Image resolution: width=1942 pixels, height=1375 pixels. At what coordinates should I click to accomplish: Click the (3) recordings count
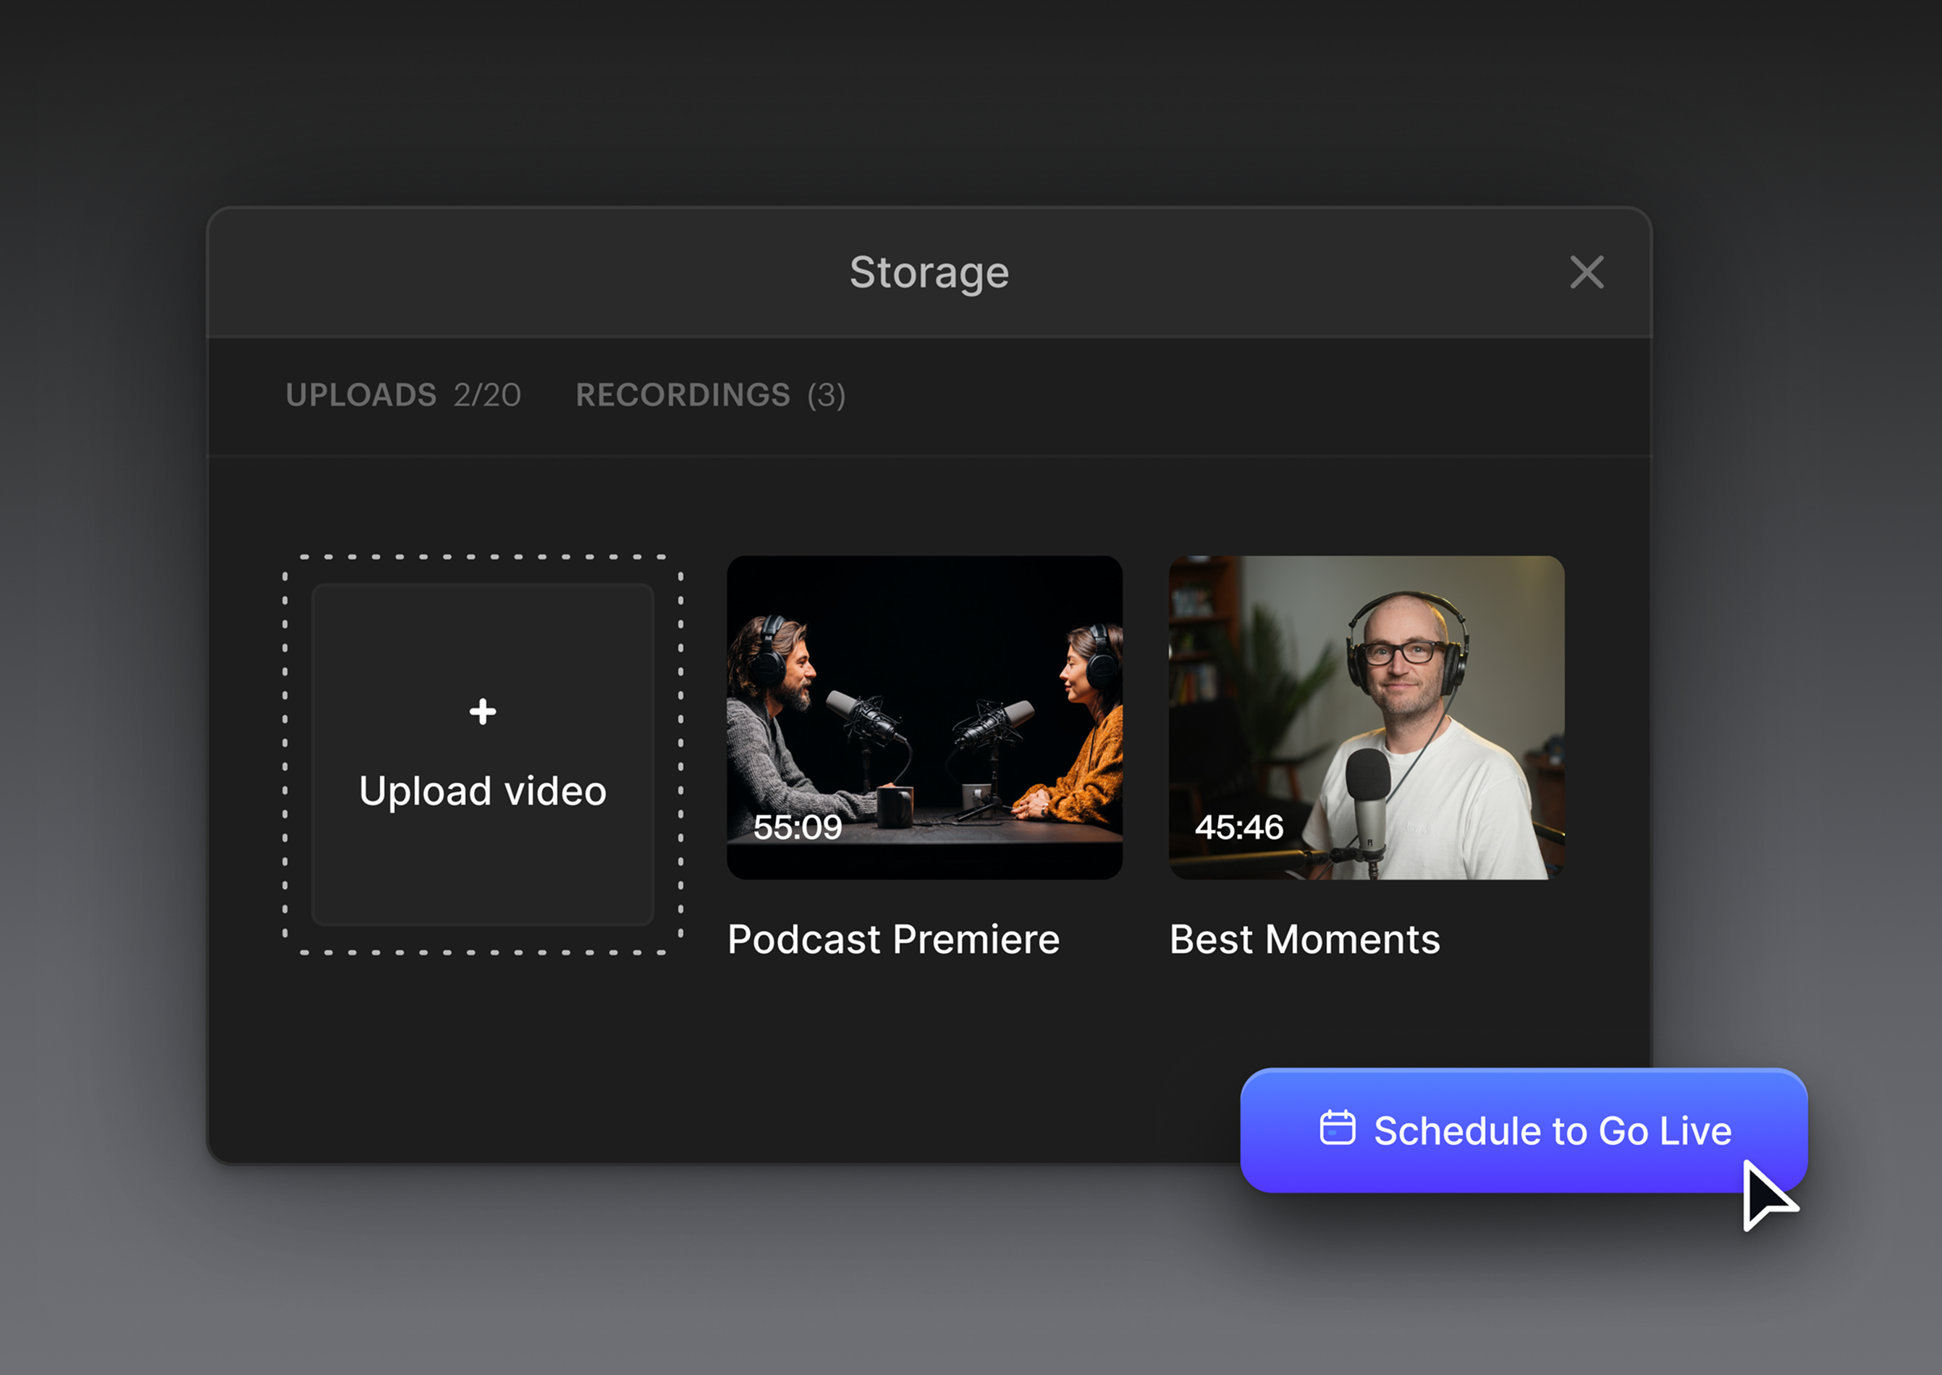click(x=826, y=395)
